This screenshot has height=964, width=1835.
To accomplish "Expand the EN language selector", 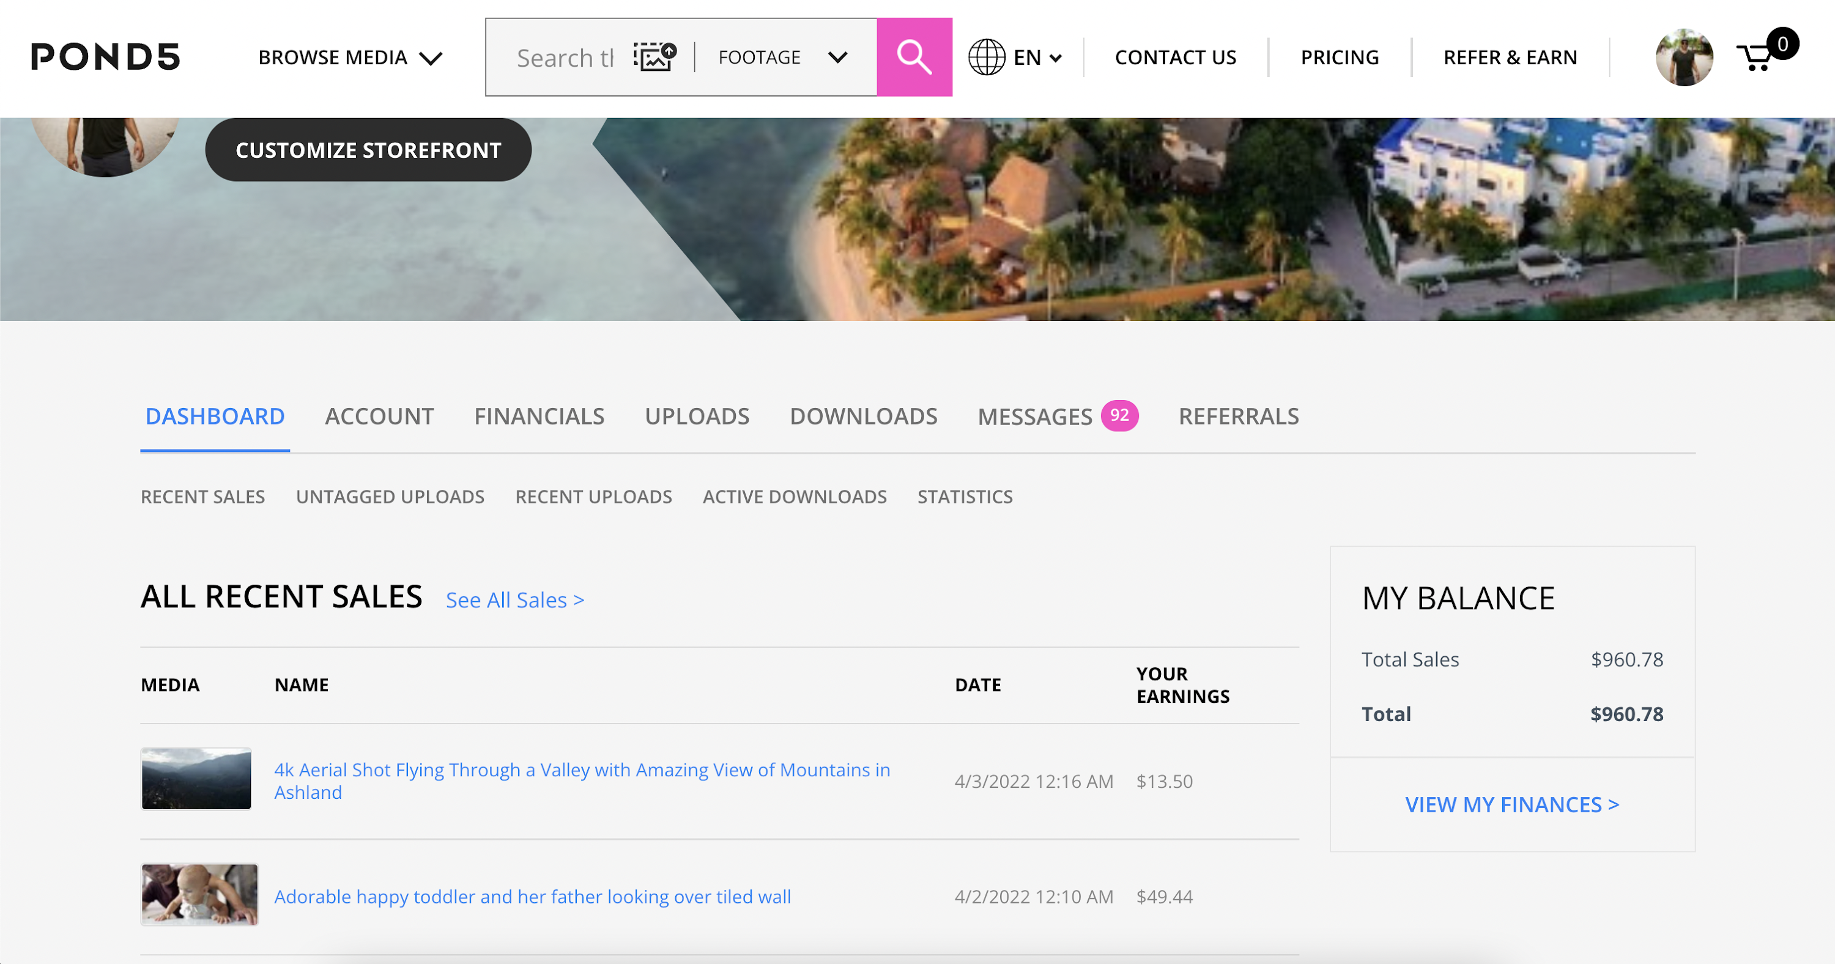I will (x=1037, y=57).
